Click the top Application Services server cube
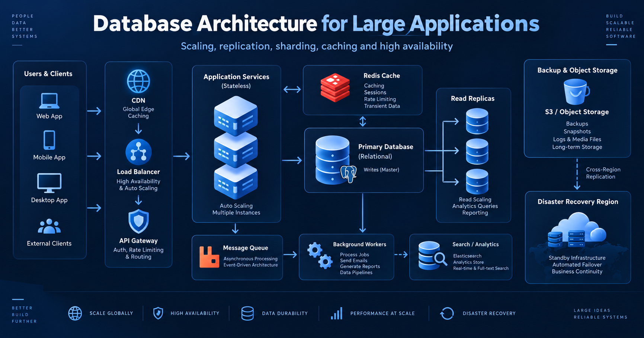This screenshot has width=644, height=338. tap(236, 116)
